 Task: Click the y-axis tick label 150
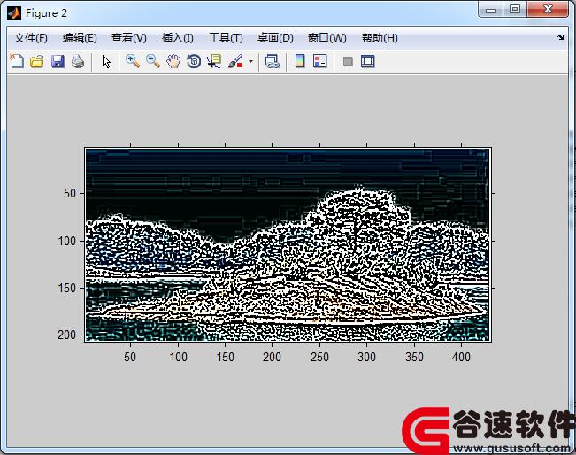tap(67, 289)
